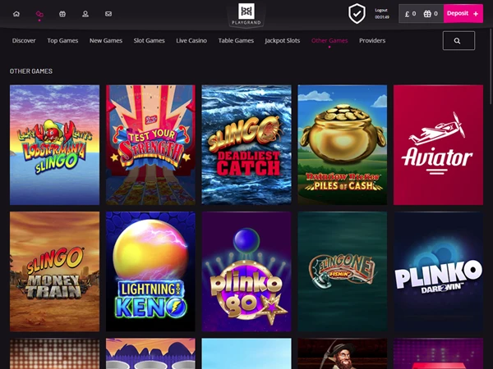
Task: Click the security shield checkmark icon
Action: click(357, 13)
